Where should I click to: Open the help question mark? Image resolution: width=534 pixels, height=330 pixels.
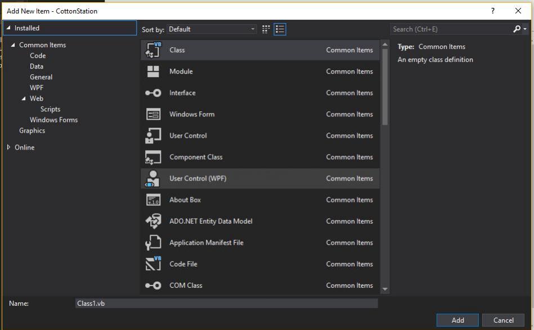click(493, 11)
